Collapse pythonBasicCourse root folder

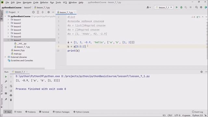tap(5, 16)
